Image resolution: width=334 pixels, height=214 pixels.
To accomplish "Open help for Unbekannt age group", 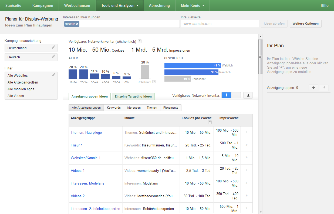I will coord(154,81).
